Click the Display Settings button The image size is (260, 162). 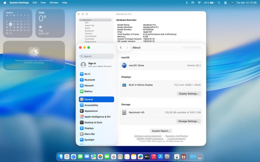tap(188, 94)
